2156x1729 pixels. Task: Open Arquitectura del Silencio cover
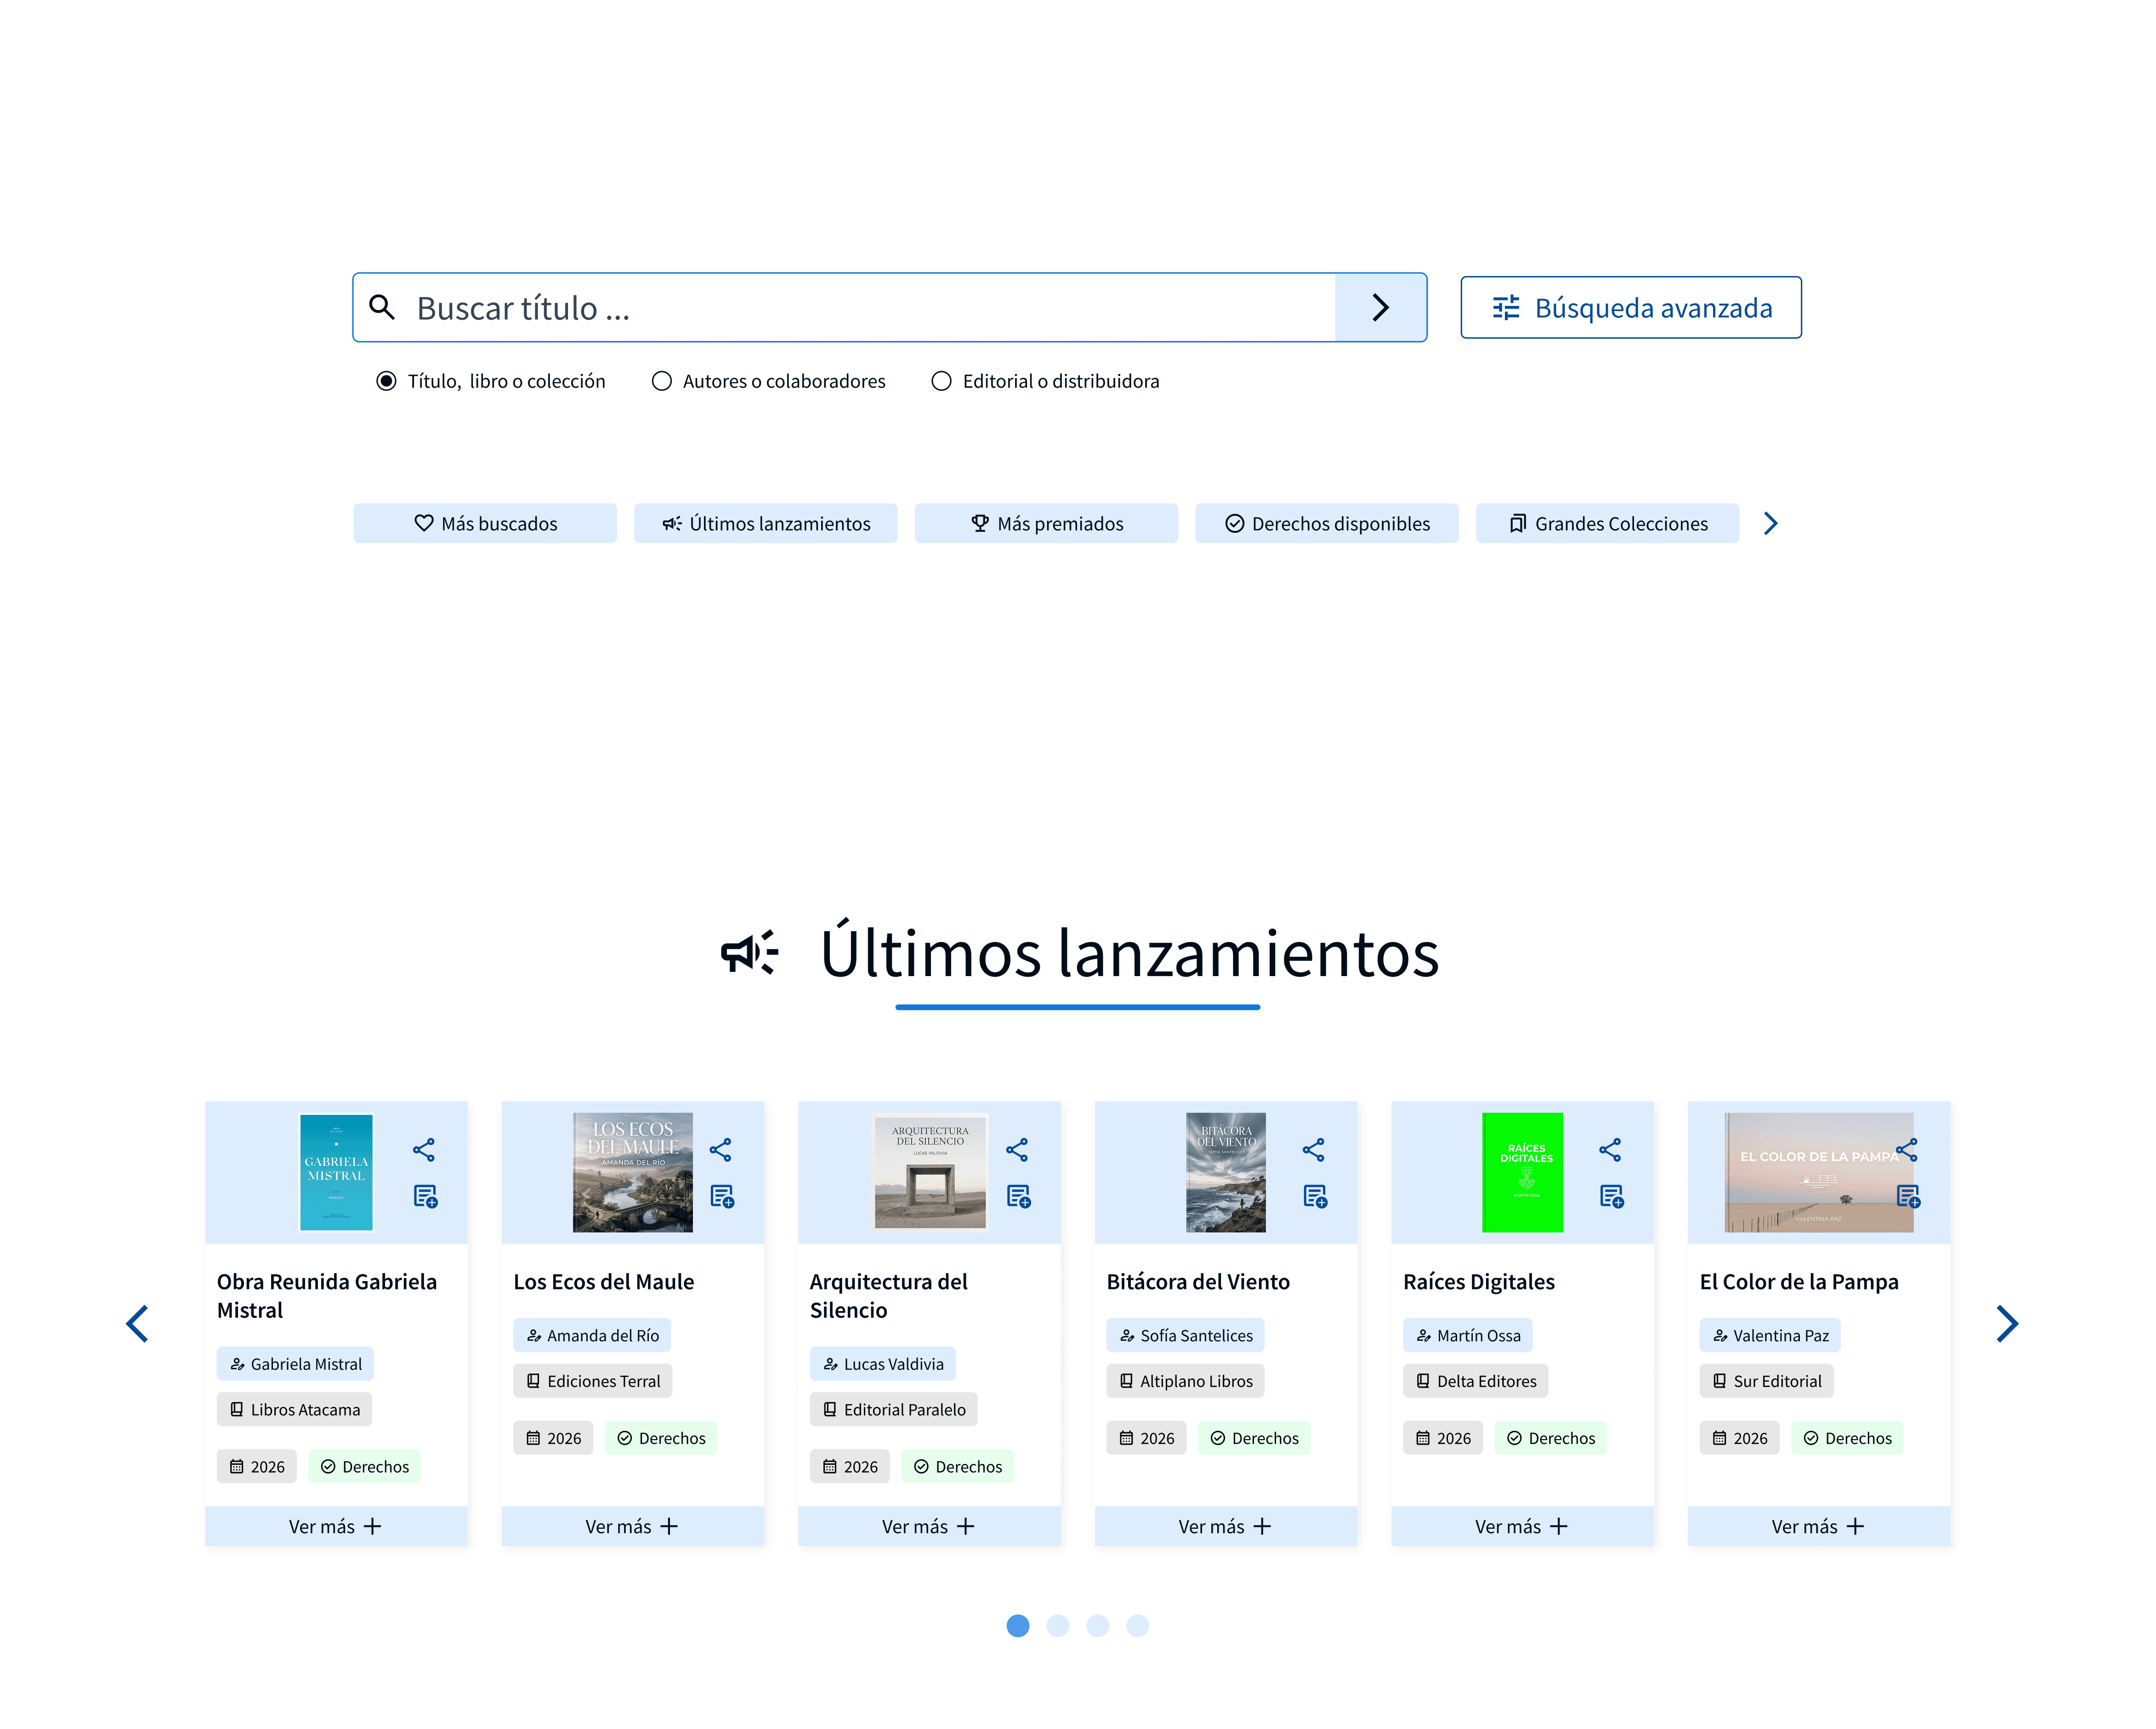tap(930, 1171)
